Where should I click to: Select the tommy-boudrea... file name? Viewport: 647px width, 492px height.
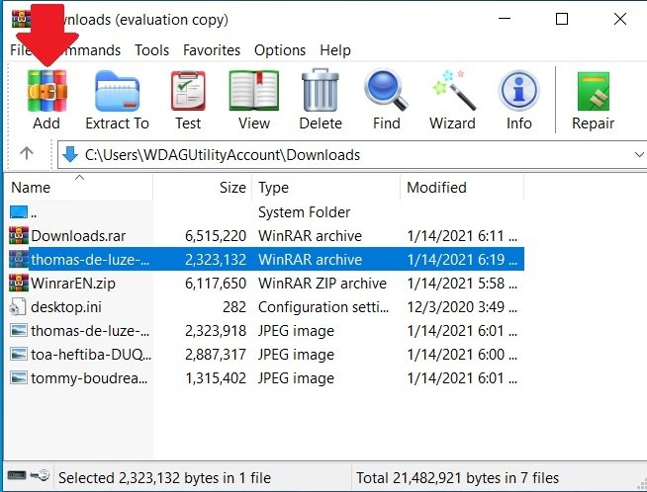click(x=89, y=378)
